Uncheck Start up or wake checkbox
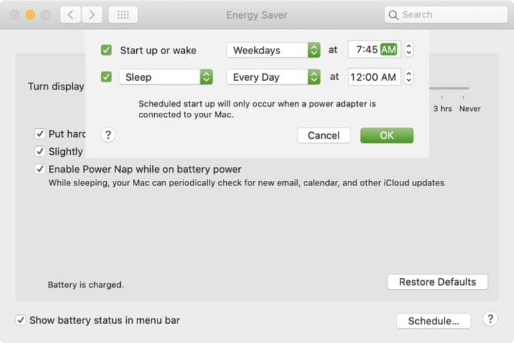This screenshot has height=343, width=514. (x=106, y=50)
